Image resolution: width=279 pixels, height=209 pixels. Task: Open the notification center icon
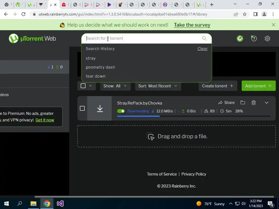[x=271, y=204]
